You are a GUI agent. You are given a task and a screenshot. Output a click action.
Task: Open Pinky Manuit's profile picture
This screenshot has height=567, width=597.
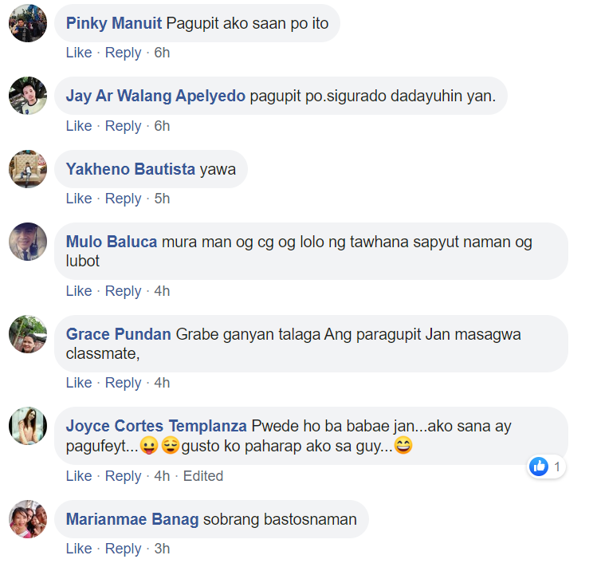click(x=28, y=23)
